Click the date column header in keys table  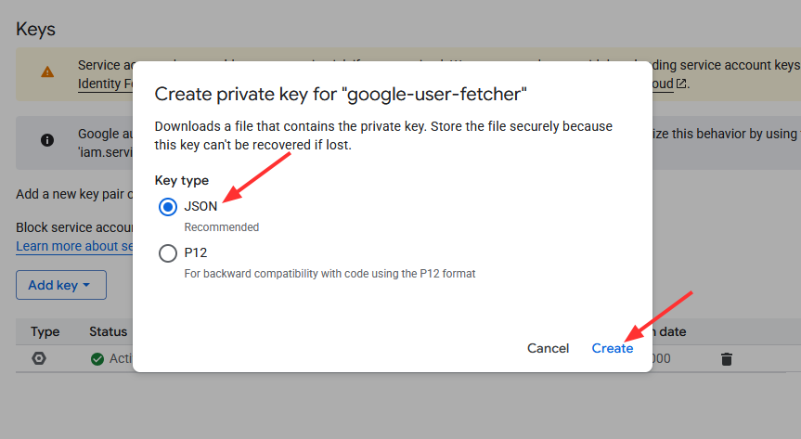(x=668, y=331)
